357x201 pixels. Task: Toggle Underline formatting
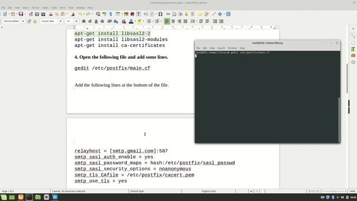click(x=96, y=21)
